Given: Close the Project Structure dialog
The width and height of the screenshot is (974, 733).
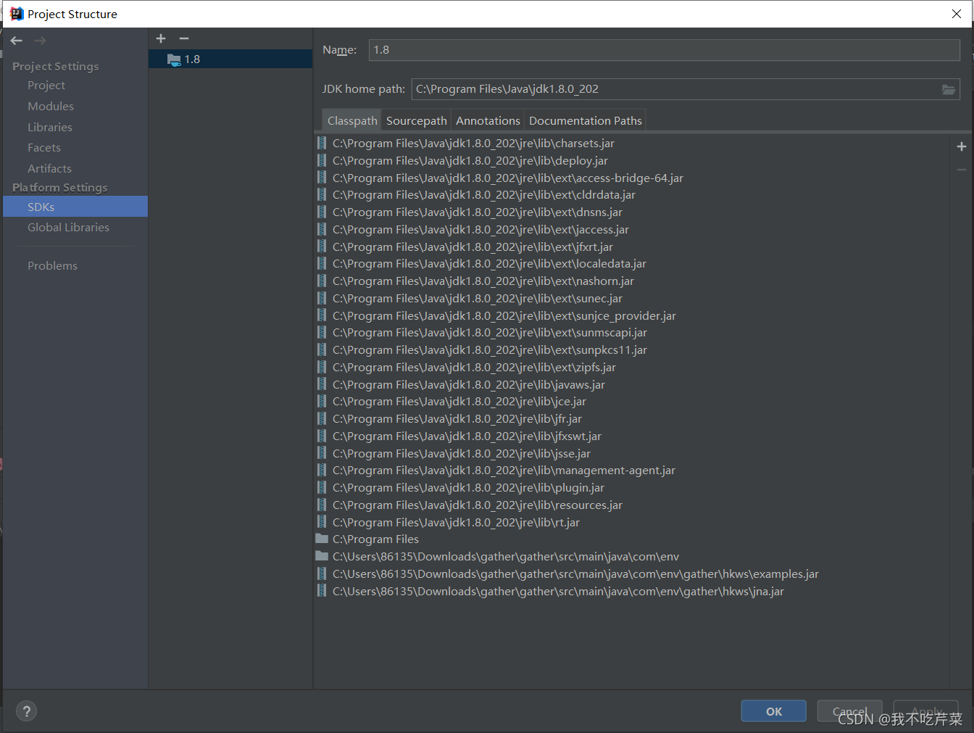Looking at the screenshot, I should click(x=957, y=14).
